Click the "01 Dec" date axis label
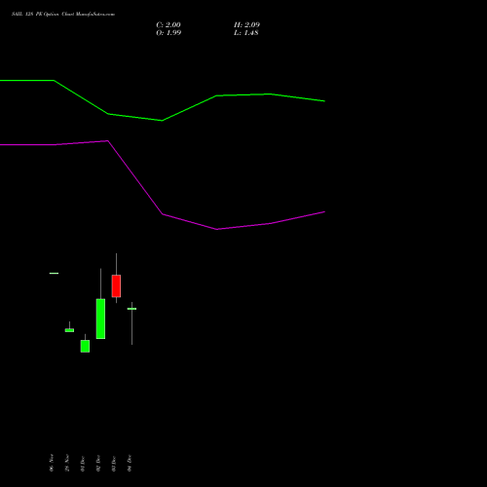The width and height of the screenshot is (487, 487). pyautogui.click(x=83, y=463)
